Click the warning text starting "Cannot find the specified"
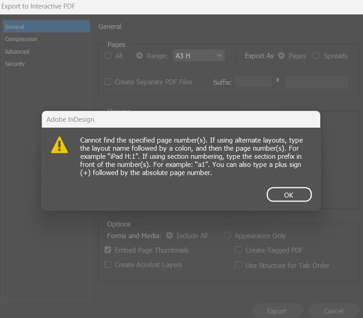 point(191,156)
